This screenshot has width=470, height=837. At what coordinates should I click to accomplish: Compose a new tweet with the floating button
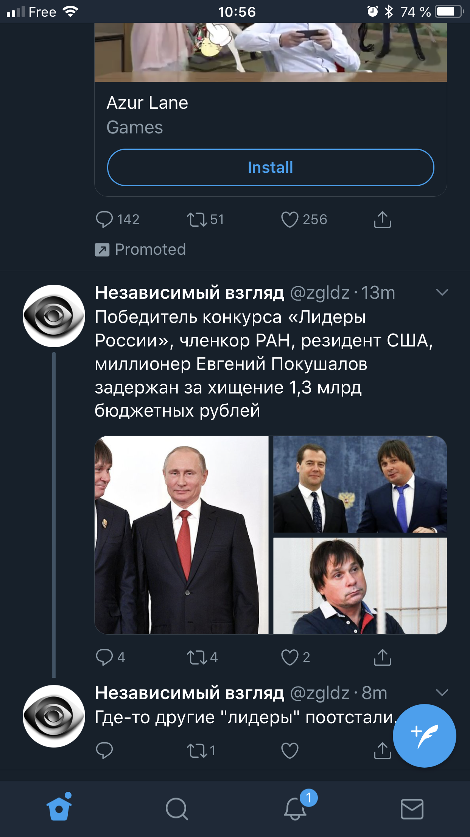[x=424, y=735]
